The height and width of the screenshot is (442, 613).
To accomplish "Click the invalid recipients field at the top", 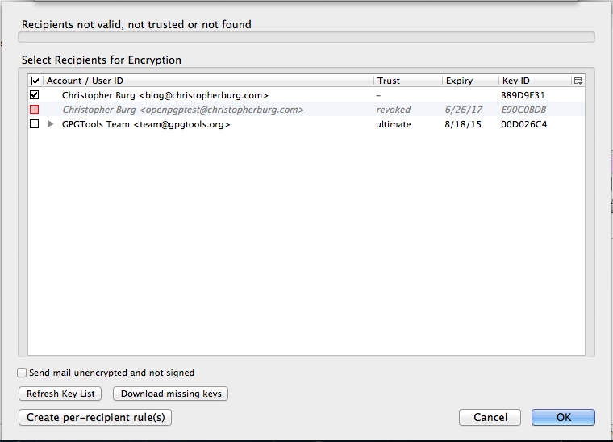I will (306, 37).
